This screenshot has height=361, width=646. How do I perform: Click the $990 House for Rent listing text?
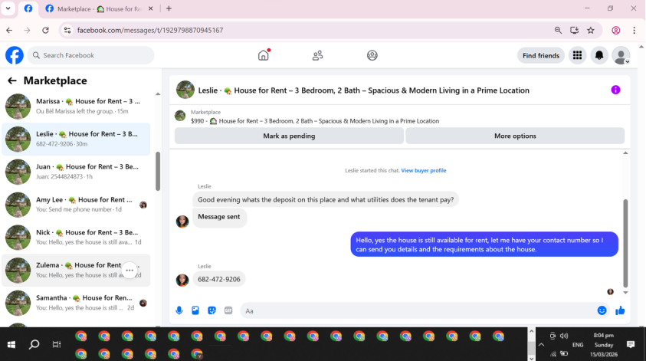pos(315,121)
